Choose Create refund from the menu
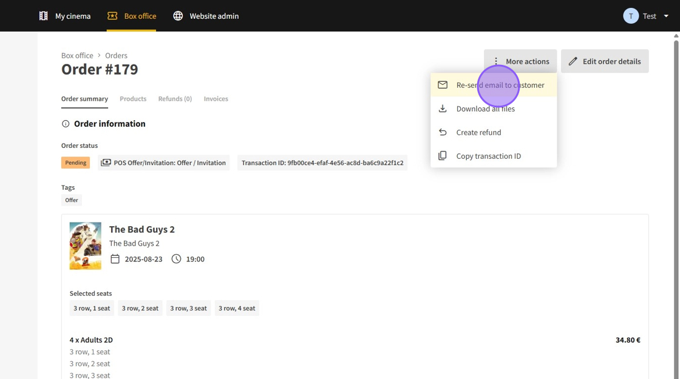Viewport: 680px width, 379px height. click(x=478, y=132)
